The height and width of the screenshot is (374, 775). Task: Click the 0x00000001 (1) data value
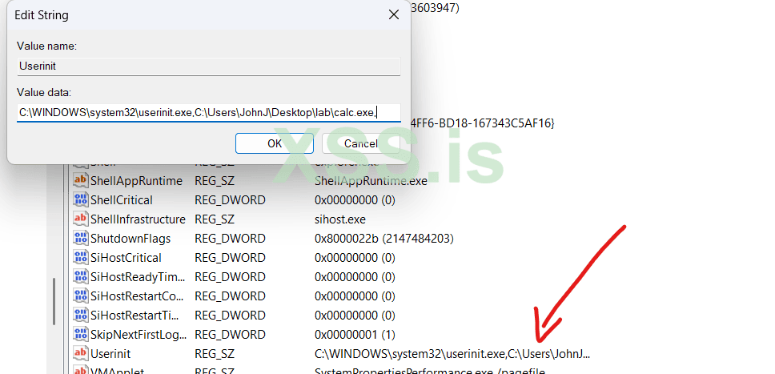pyautogui.click(x=355, y=335)
